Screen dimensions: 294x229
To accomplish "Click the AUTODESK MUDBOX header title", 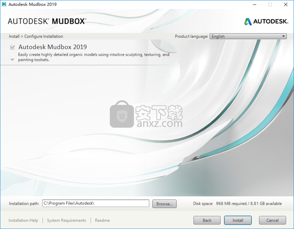I will click(x=47, y=21).
